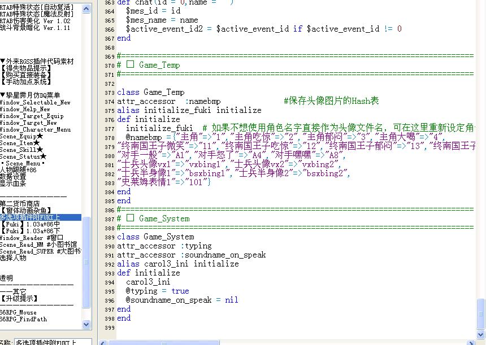Select the 显示血条 script
The width and height of the screenshot is (486, 345).
click(x=13, y=184)
